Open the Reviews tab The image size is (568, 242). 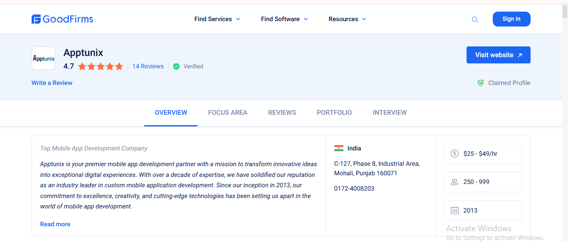coord(282,113)
